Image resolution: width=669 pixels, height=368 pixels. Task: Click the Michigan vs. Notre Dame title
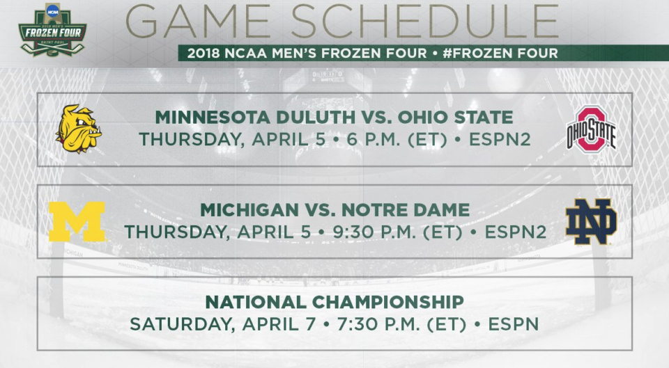point(335,210)
